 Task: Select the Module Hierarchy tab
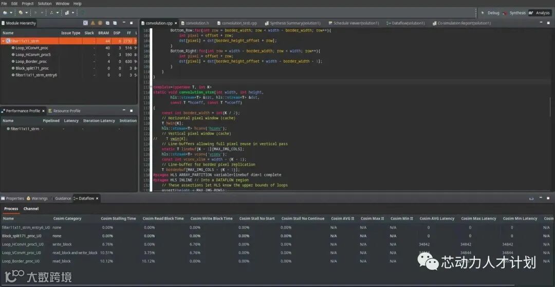(18, 23)
